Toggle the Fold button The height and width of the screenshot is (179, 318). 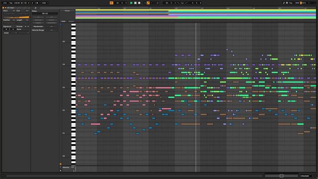coord(63,21)
